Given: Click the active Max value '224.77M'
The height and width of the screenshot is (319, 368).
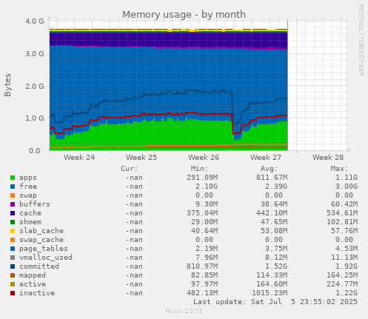Looking at the screenshot, I should pyautogui.click(x=342, y=284).
